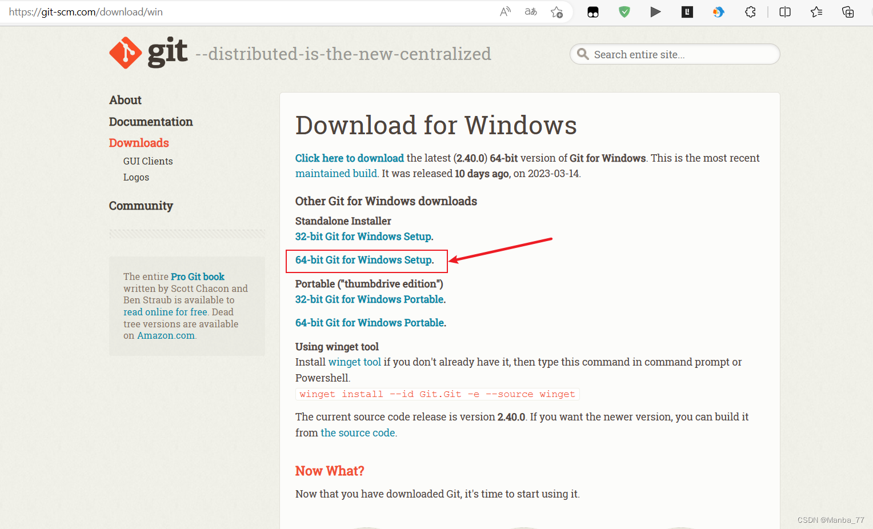Toggle the split screen icon
The width and height of the screenshot is (873, 529).
click(785, 11)
